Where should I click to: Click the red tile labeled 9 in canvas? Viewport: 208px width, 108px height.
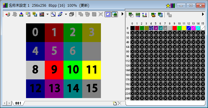click(54, 70)
